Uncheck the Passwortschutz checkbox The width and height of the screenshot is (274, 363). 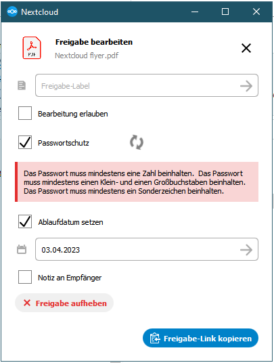click(x=25, y=142)
